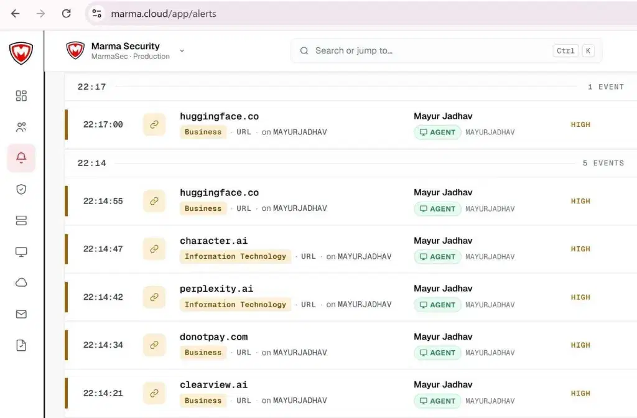637x418 pixels.
Task: Click the 22:14 time group header
Action: [92, 164]
